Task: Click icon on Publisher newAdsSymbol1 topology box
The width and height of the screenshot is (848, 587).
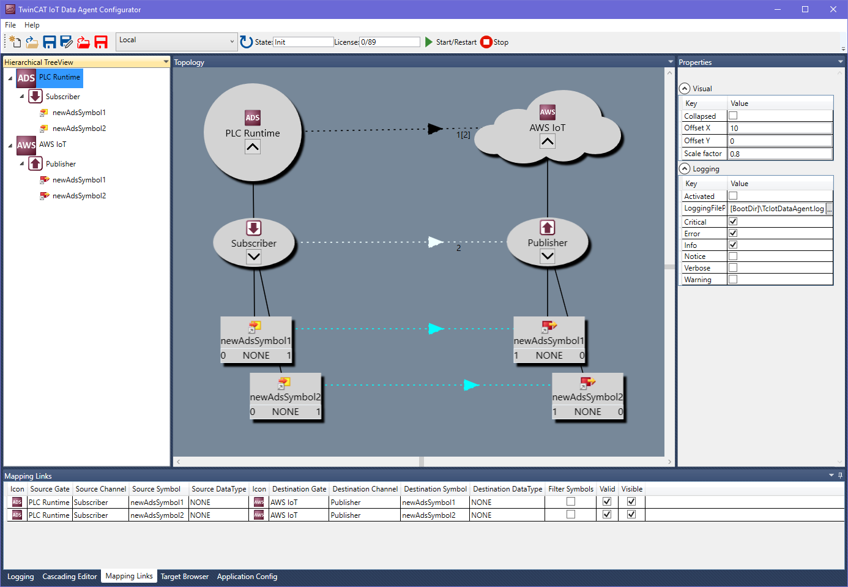Action: 549,327
